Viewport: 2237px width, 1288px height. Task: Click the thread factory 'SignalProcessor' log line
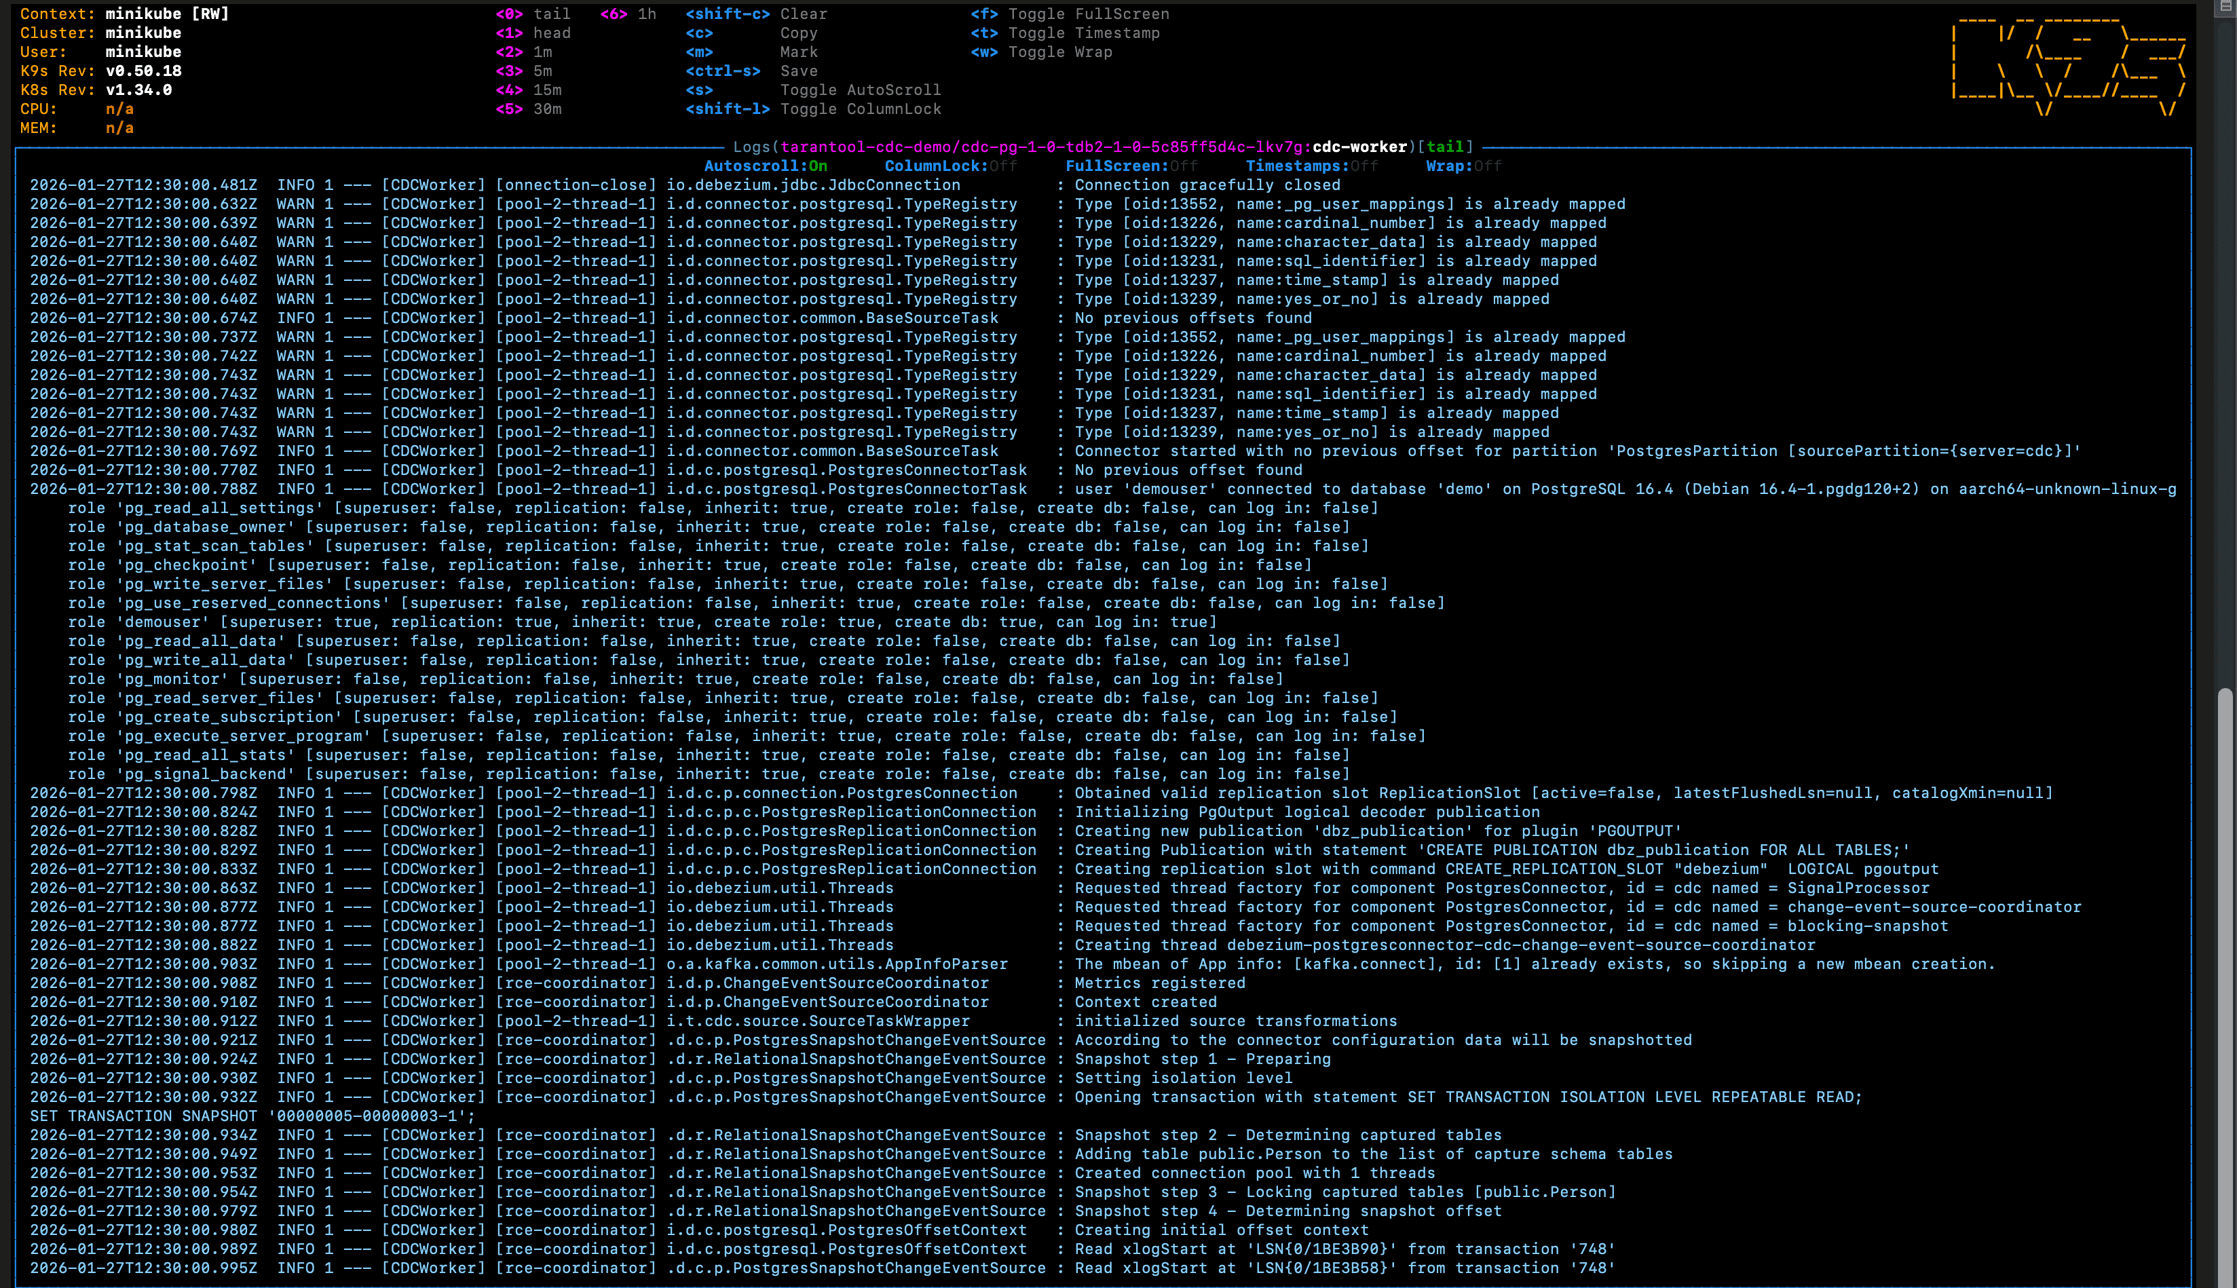pyautogui.click(x=980, y=889)
